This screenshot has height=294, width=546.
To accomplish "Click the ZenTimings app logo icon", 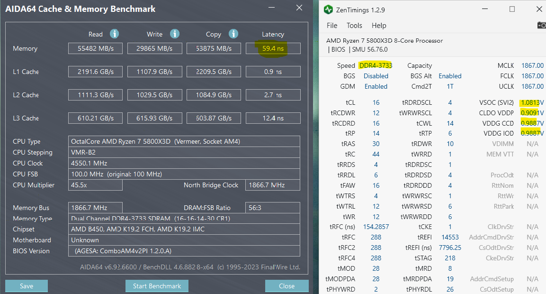I will coord(328,10).
